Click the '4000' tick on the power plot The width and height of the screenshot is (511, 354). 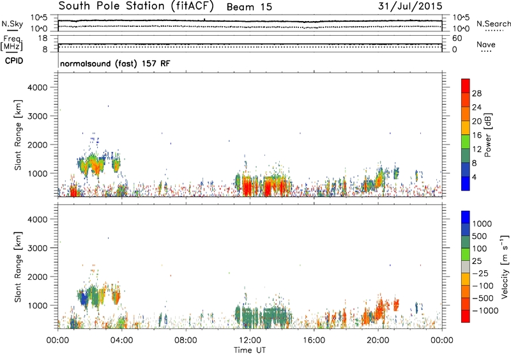(37, 88)
